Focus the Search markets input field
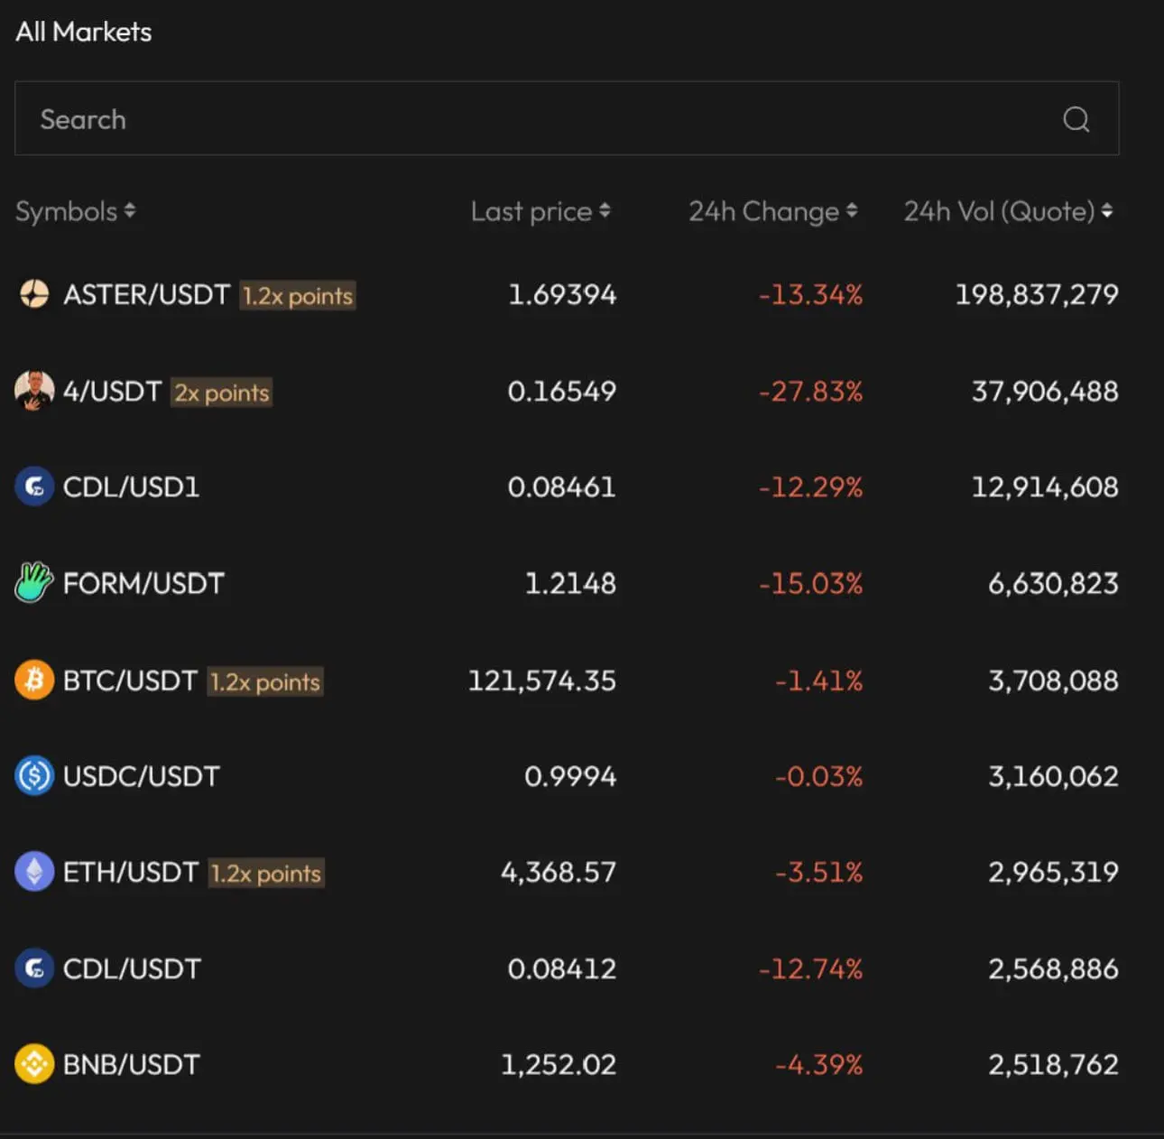The width and height of the screenshot is (1164, 1139). pyautogui.click(x=541, y=119)
